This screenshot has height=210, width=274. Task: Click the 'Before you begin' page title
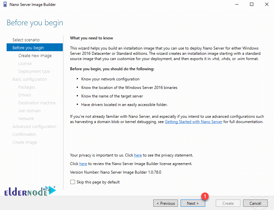(x=35, y=23)
